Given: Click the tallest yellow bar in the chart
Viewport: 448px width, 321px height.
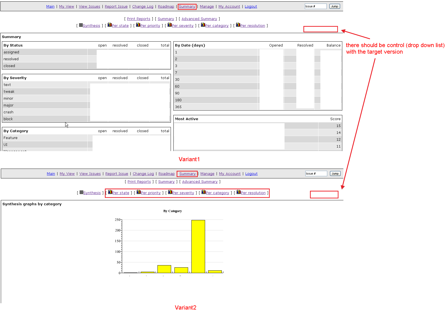Looking at the screenshot, I should click(x=198, y=246).
